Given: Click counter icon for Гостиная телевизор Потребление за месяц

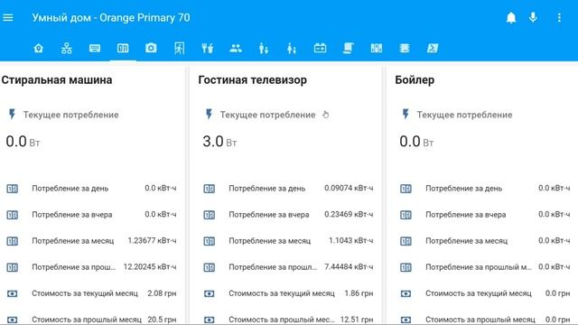Looking at the screenshot, I should tap(209, 241).
